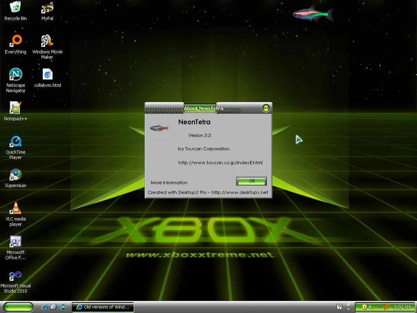Click the About NeonTetra title bar
This screenshot has width=417, height=313.
click(x=208, y=108)
